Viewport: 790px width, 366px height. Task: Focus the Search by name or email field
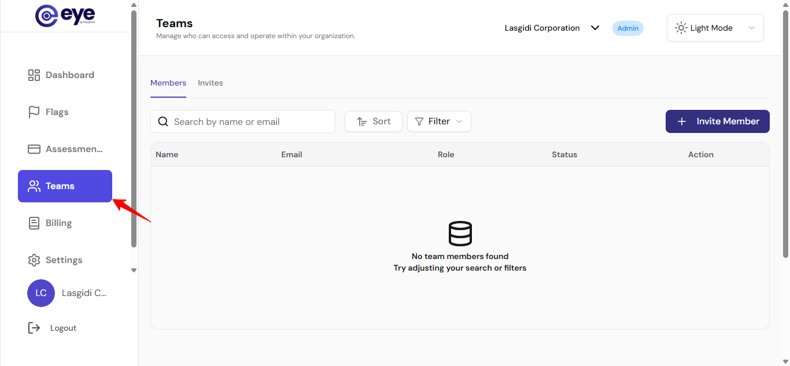pyautogui.click(x=243, y=121)
